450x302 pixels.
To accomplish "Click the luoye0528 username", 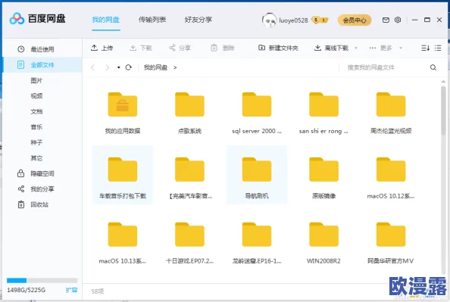I will point(293,20).
